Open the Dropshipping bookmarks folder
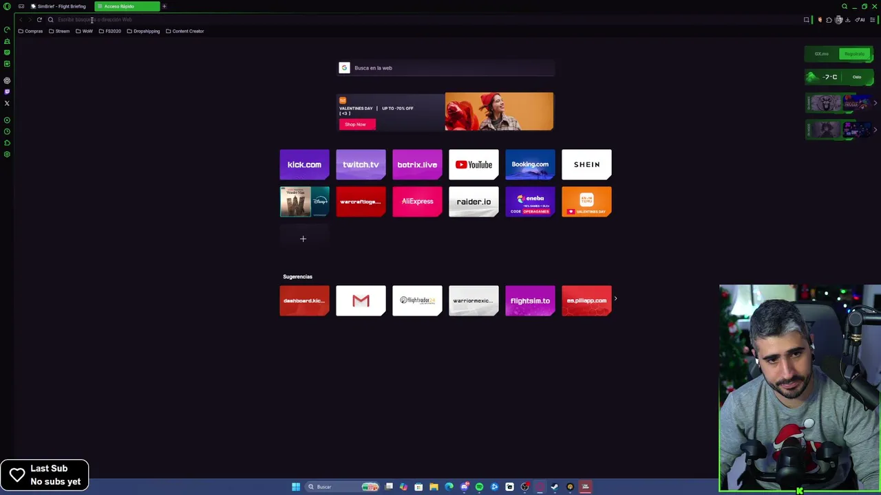Image resolution: width=881 pixels, height=495 pixels. (x=143, y=31)
